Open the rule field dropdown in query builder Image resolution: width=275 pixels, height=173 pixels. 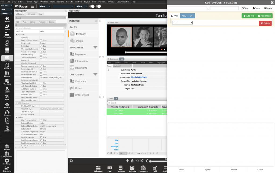(182, 23)
